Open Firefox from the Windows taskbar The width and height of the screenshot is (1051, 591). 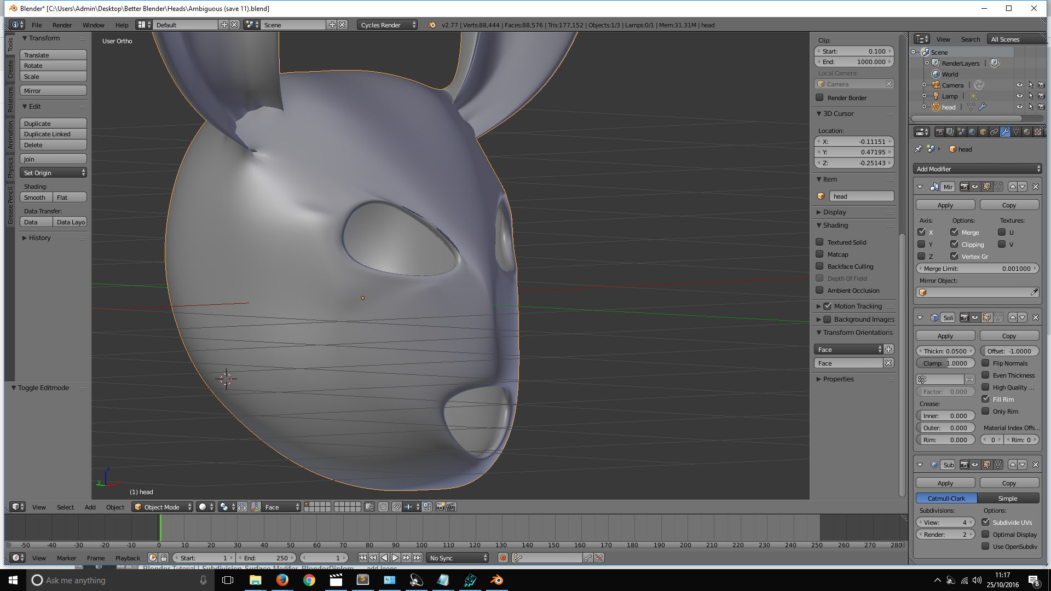tap(282, 580)
